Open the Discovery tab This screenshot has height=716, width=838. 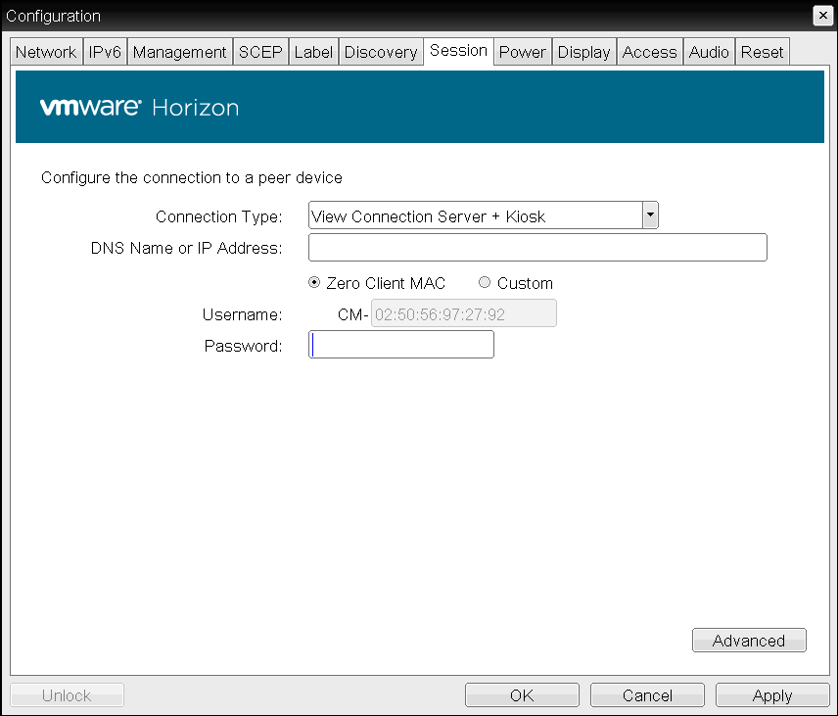pyautogui.click(x=381, y=52)
